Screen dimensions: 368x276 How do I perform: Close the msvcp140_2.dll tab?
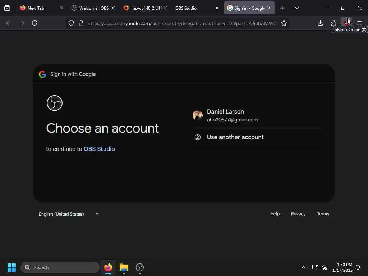coord(165,8)
